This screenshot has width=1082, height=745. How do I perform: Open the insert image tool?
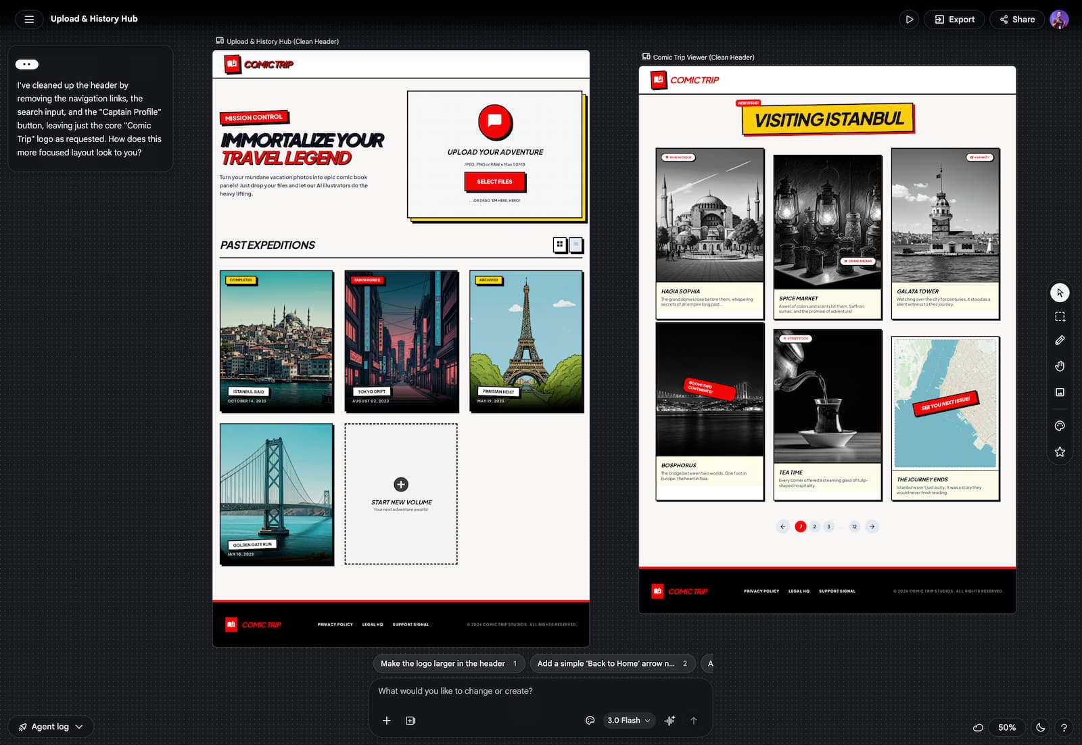[x=1060, y=391]
